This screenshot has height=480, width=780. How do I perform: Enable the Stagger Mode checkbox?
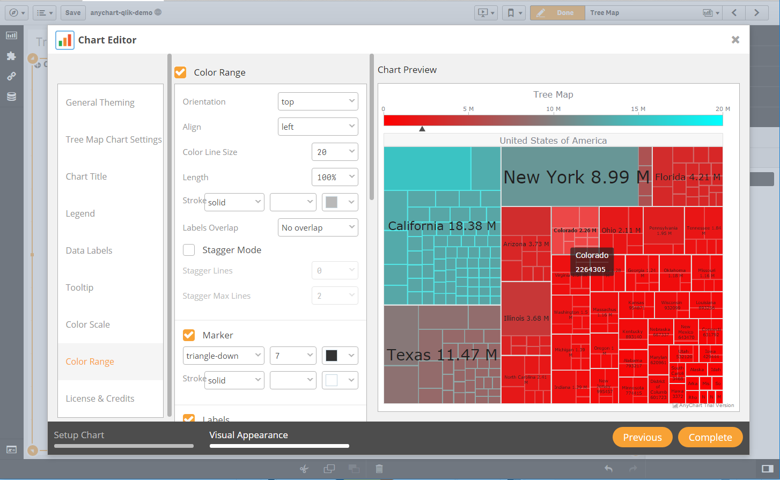coord(189,250)
